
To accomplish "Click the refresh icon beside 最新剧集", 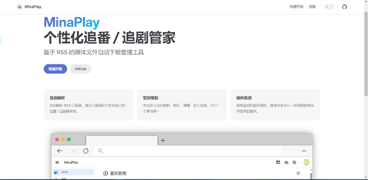I will pyautogui.click(x=298, y=174).
